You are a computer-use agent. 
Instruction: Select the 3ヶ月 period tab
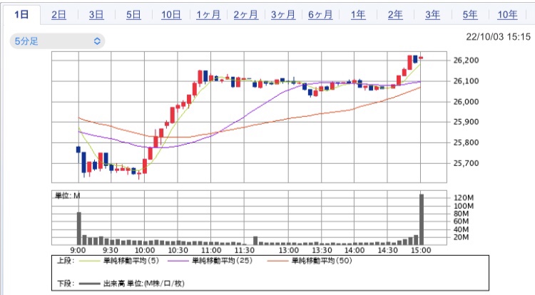tap(282, 15)
